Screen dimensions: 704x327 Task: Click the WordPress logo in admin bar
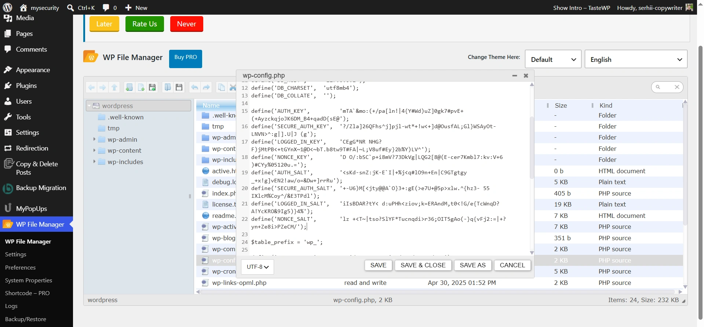coord(7,7)
